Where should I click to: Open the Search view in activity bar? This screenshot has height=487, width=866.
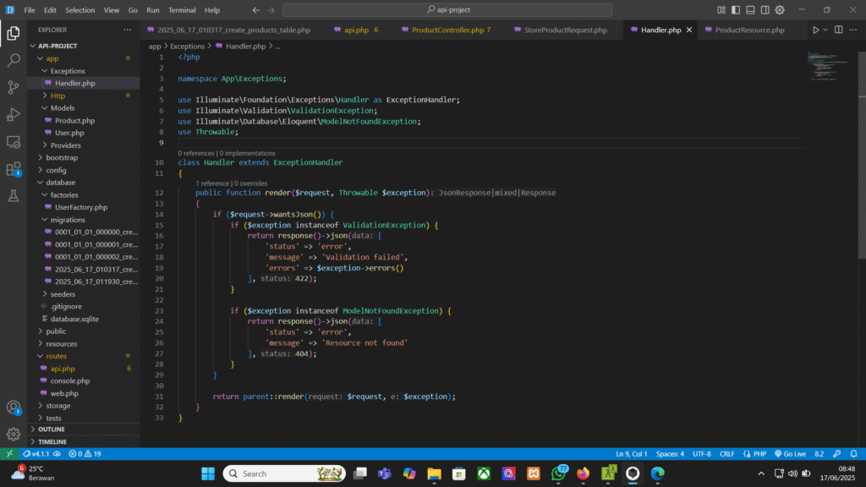pos(14,61)
